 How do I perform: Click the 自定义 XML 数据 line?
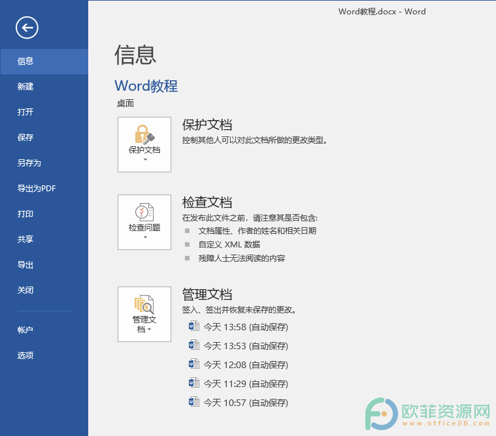[x=229, y=245]
